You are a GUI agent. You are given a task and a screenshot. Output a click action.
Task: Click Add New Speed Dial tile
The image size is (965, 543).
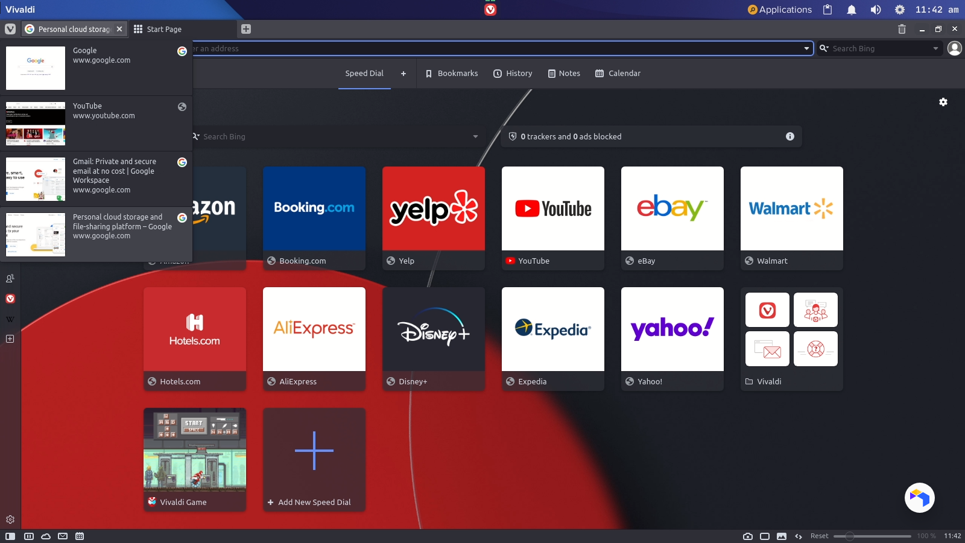pos(314,460)
